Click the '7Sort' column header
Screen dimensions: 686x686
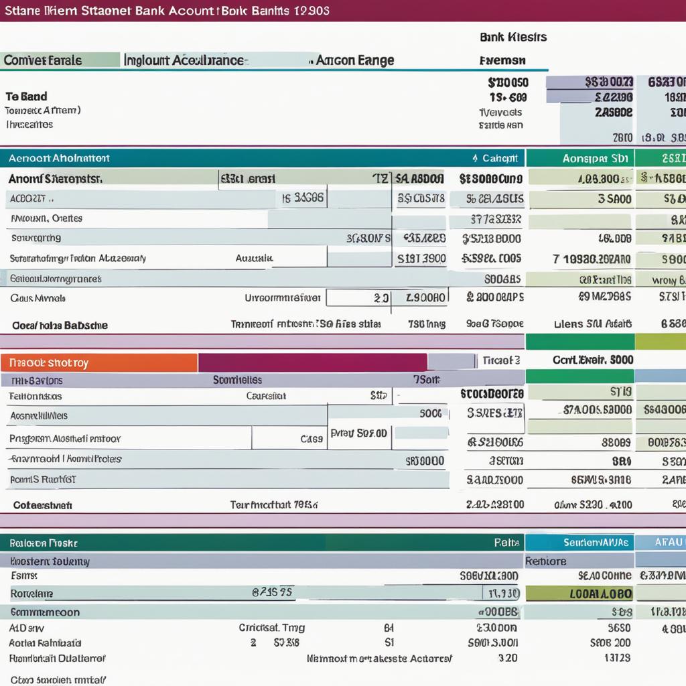pyautogui.click(x=427, y=379)
